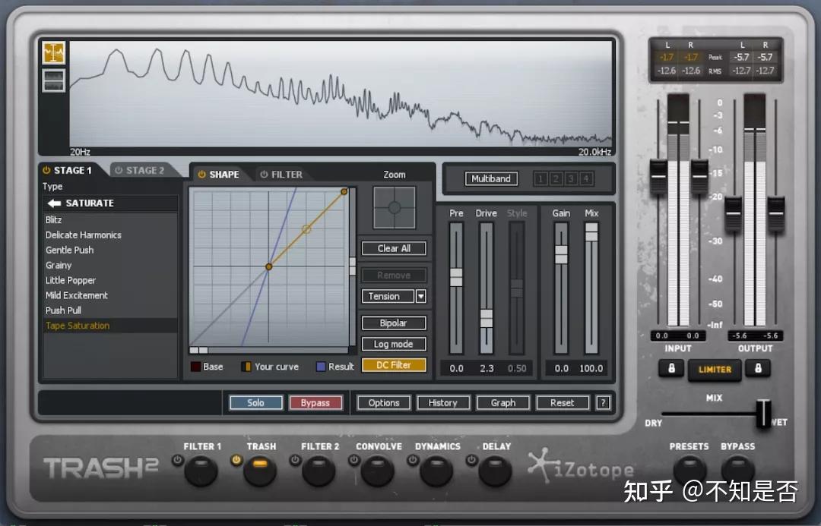This screenshot has width=821, height=526.
Task: Open the Presets knob button
Action: coord(689,471)
